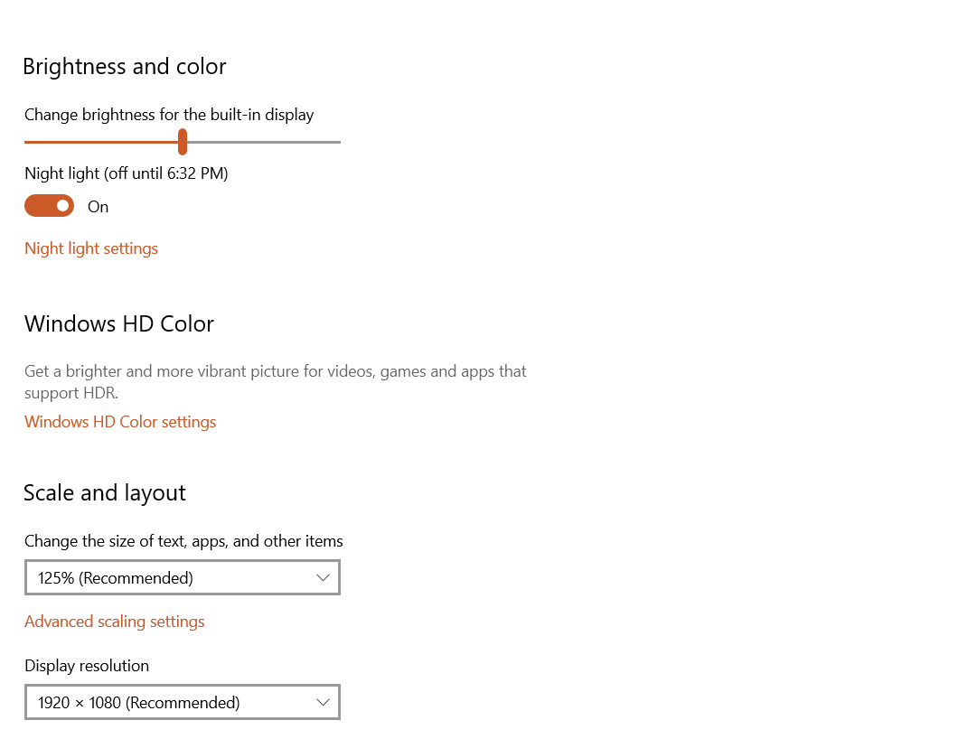Click the "Brightness and color" heading

point(125,67)
